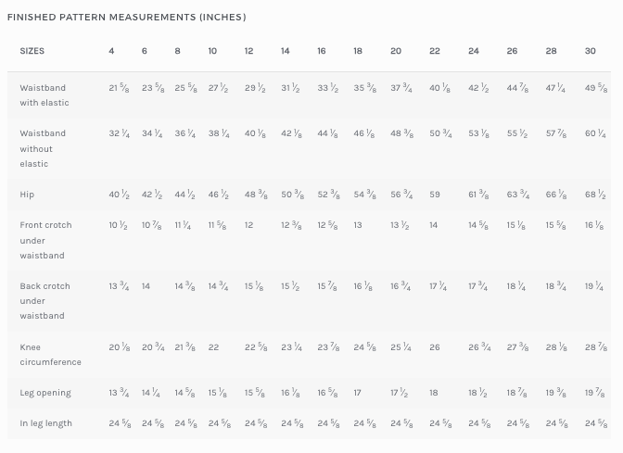The image size is (623, 453).
Task: Click Knee circumference value 26 for size 22
Action: tap(435, 347)
